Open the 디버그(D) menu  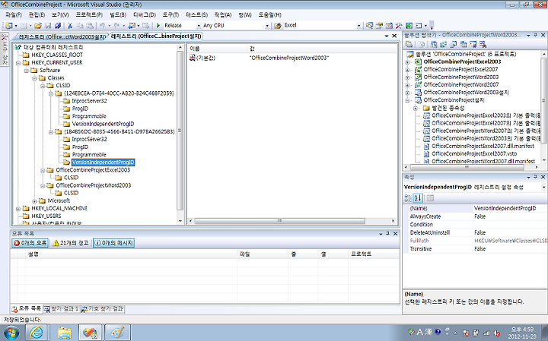coord(145,15)
